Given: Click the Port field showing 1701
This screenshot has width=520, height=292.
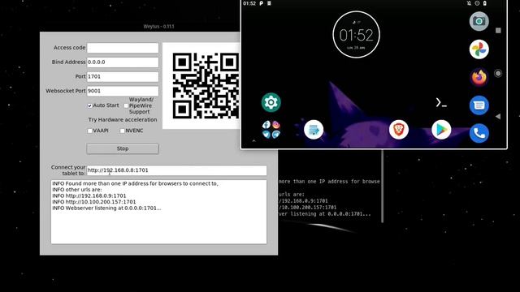Looking at the screenshot, I should 123,76.
